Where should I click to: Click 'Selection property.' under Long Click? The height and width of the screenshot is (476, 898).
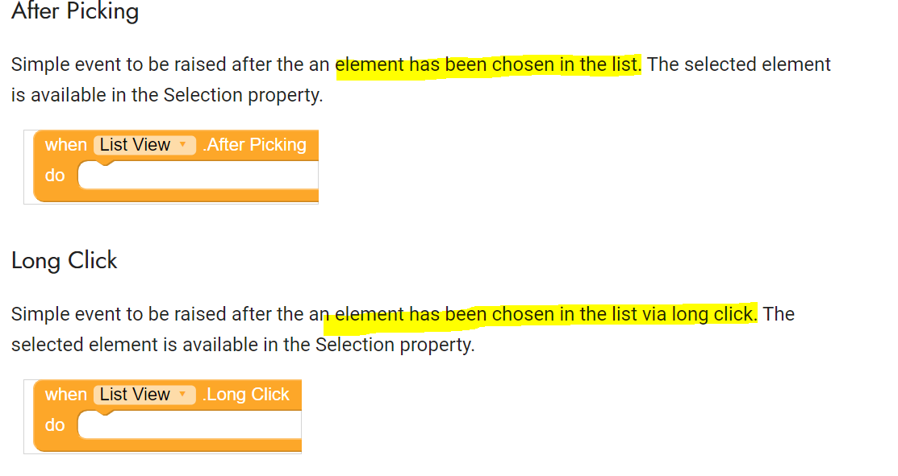395,346
